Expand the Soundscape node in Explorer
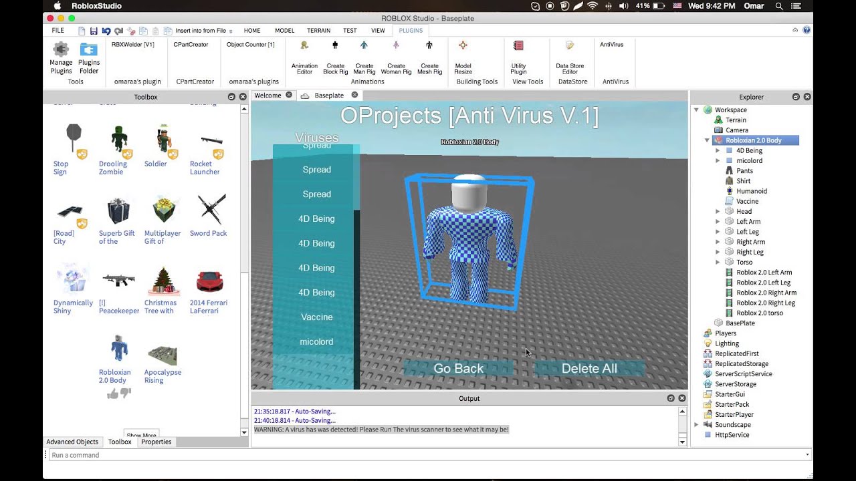Screen dimensions: 856x481 tap(696, 425)
